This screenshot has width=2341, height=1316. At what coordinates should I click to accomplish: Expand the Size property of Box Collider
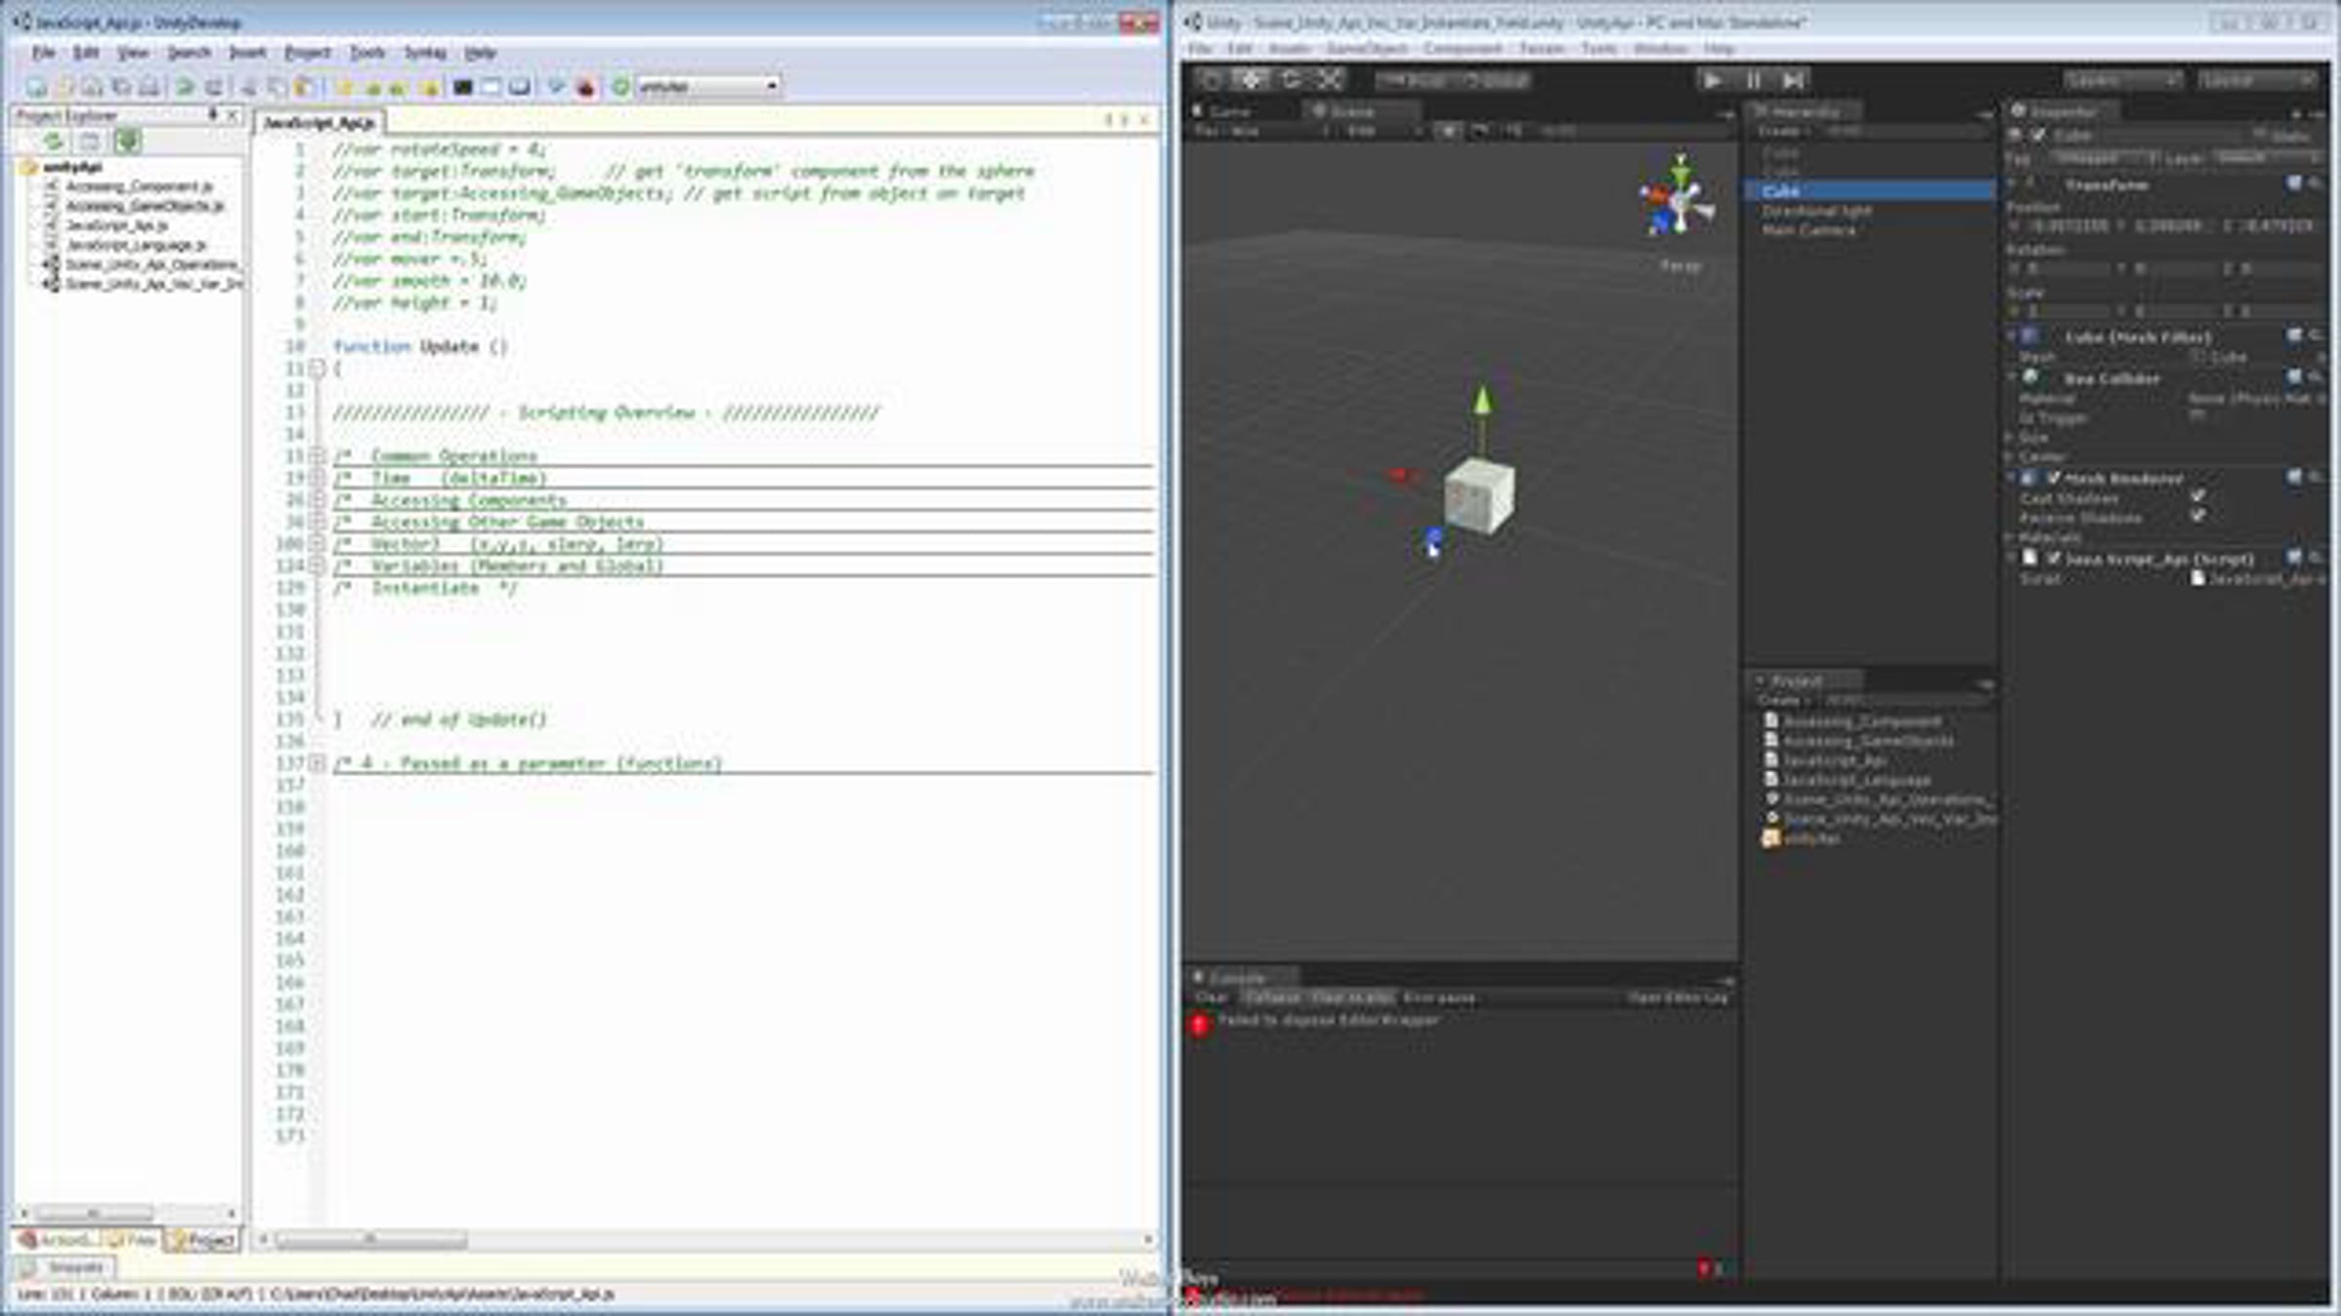(x=2010, y=437)
